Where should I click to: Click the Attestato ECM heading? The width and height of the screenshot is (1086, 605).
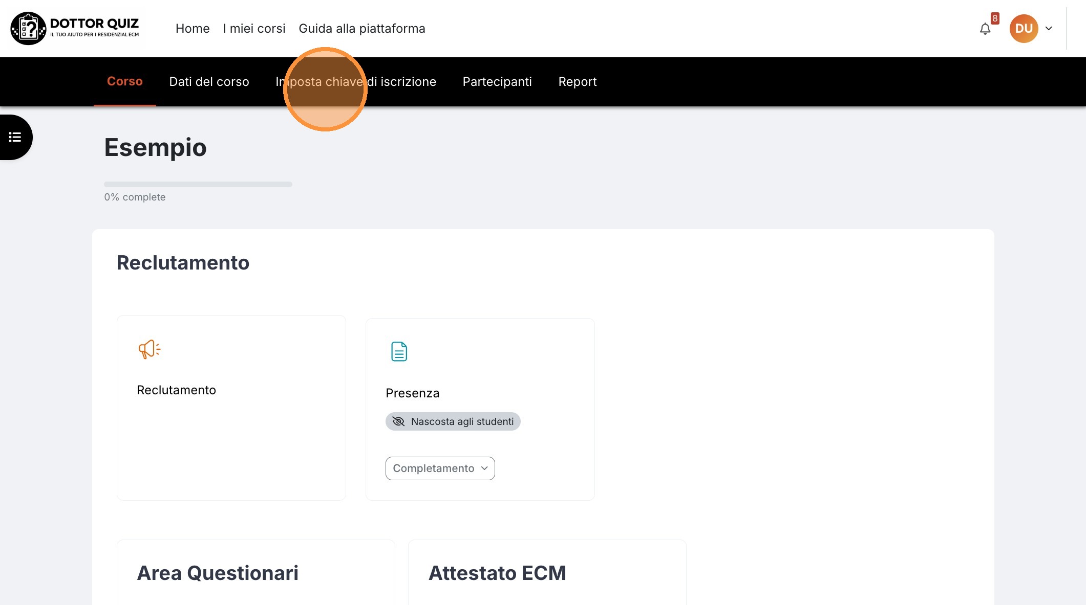(497, 573)
